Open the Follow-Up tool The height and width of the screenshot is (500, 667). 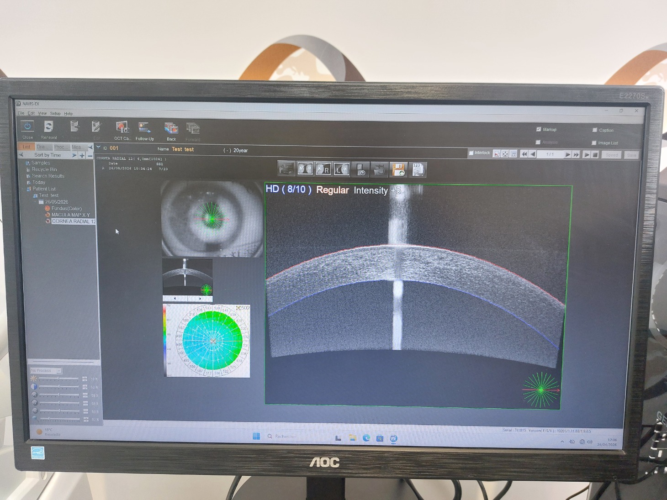coord(144,128)
